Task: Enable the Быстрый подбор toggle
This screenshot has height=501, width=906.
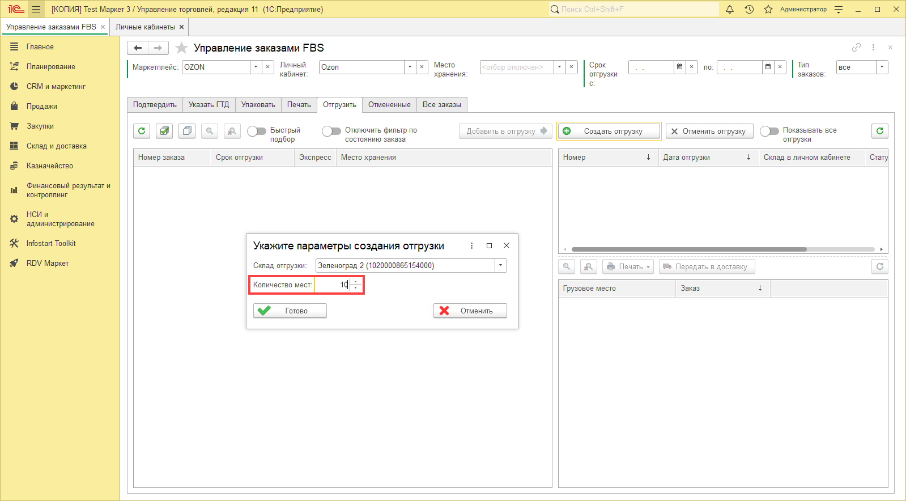Action: pyautogui.click(x=257, y=131)
